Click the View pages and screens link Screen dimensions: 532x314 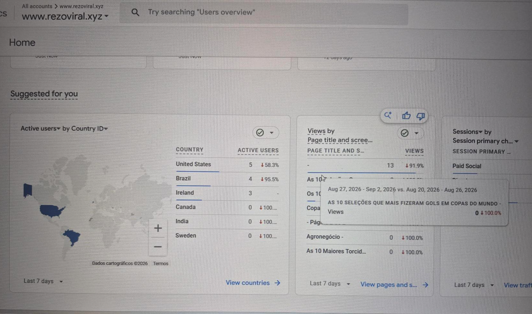tap(394, 284)
